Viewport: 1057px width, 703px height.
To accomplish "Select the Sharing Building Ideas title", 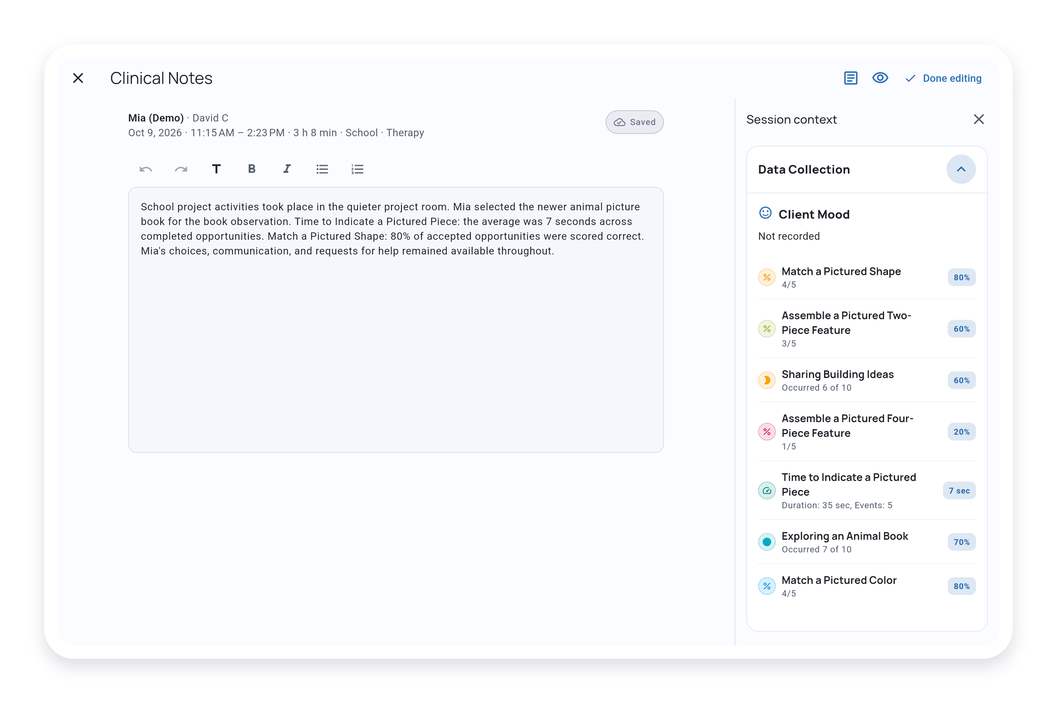I will (x=837, y=375).
